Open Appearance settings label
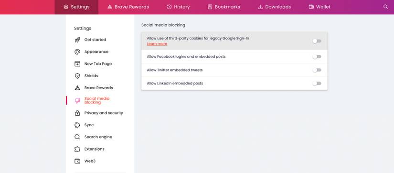394x173 pixels. (x=96, y=52)
